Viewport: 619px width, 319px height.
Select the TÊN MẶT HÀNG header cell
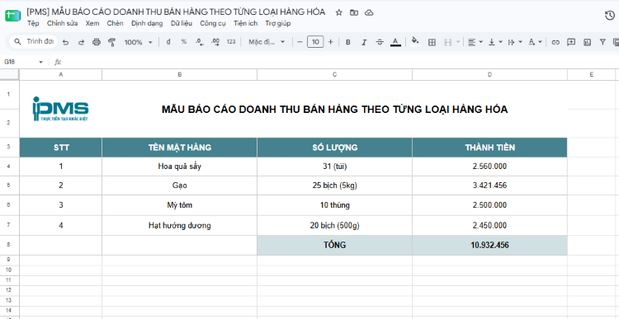click(180, 148)
